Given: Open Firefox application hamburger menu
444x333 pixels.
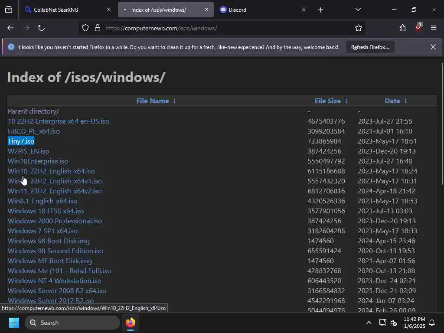Looking at the screenshot, I should coord(433,28).
